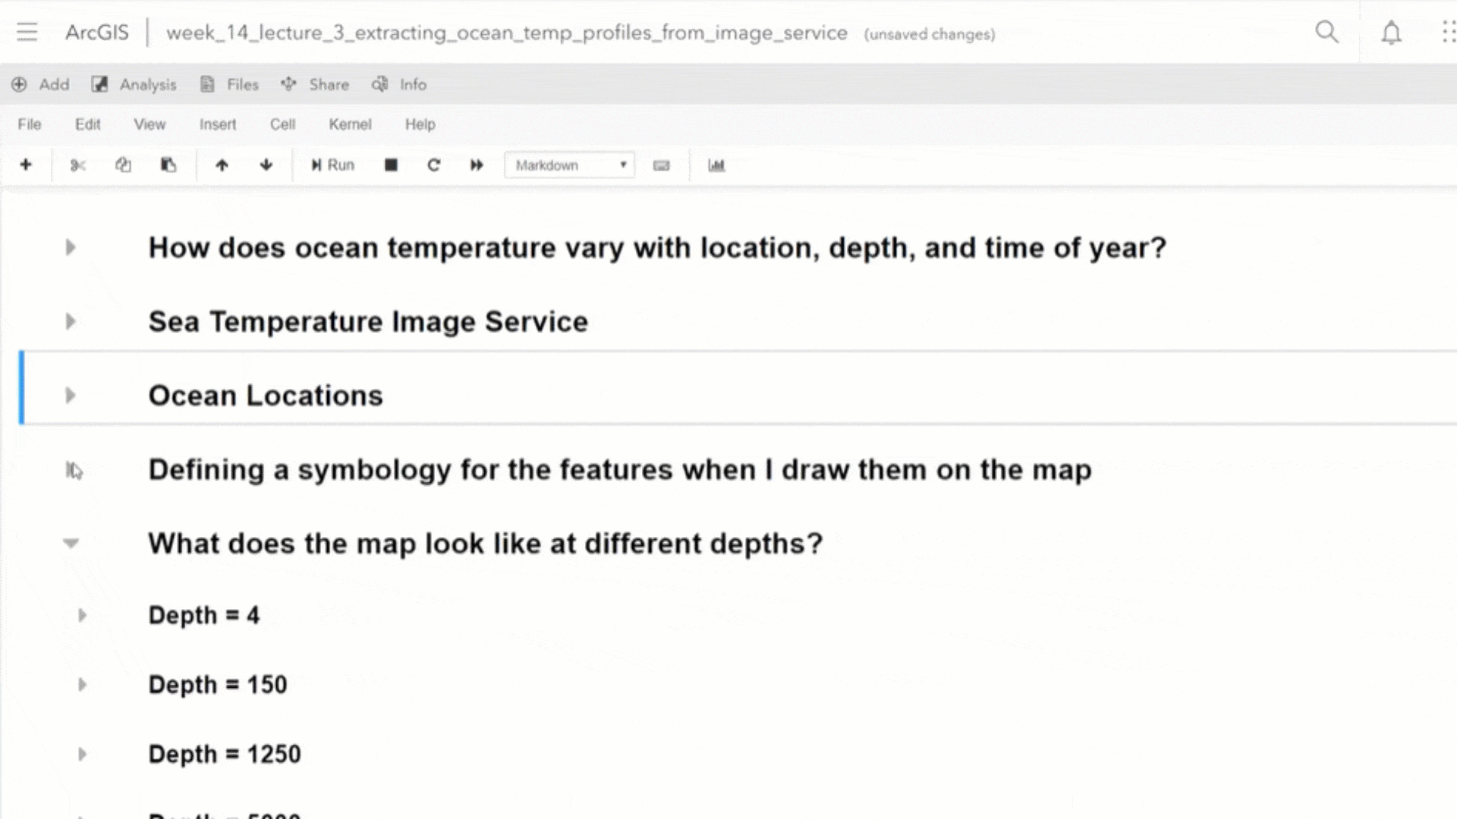Collapse the What does the map look like section
This screenshot has height=819, width=1457.
[71, 543]
